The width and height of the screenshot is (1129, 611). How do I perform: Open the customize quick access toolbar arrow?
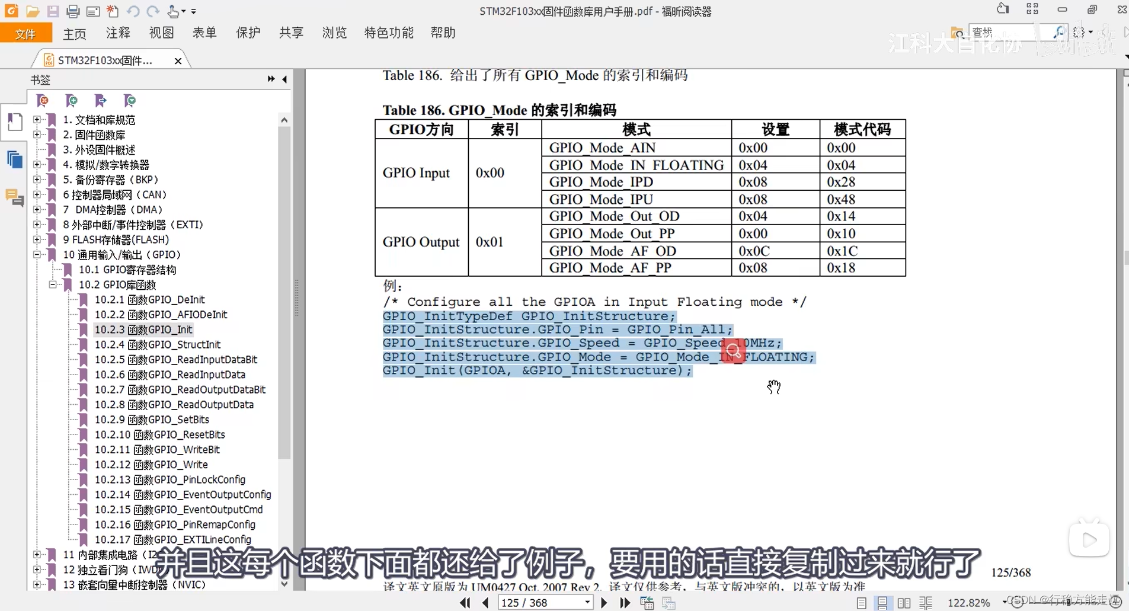[194, 11]
